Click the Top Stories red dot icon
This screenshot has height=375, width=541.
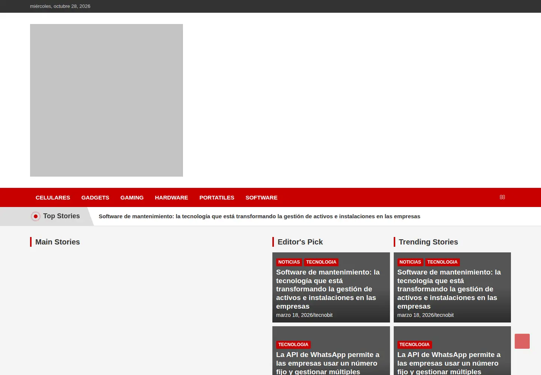36,216
